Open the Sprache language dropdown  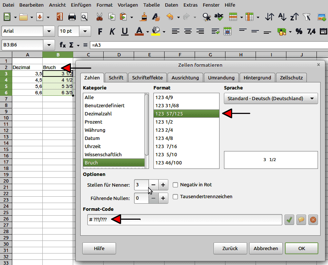click(271, 98)
